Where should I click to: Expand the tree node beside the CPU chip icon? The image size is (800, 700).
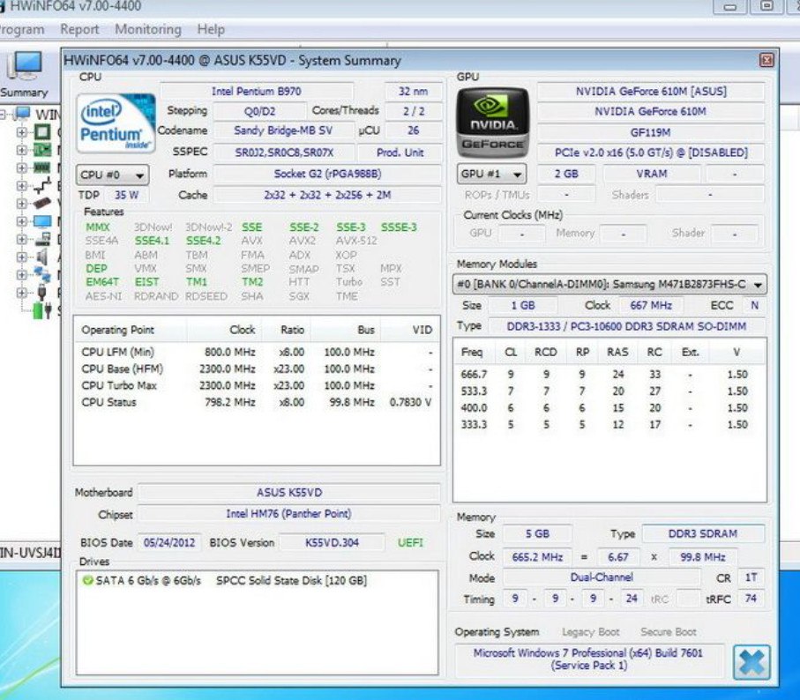click(x=21, y=132)
